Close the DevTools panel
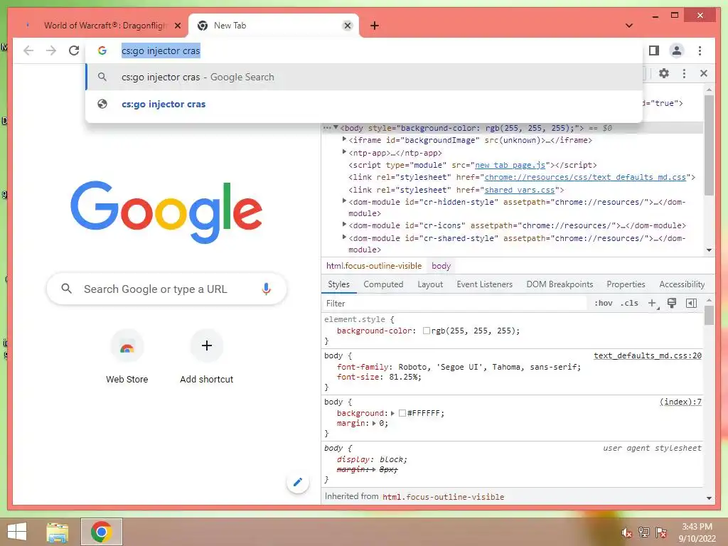Screen dimensions: 728x546 tap(704, 73)
